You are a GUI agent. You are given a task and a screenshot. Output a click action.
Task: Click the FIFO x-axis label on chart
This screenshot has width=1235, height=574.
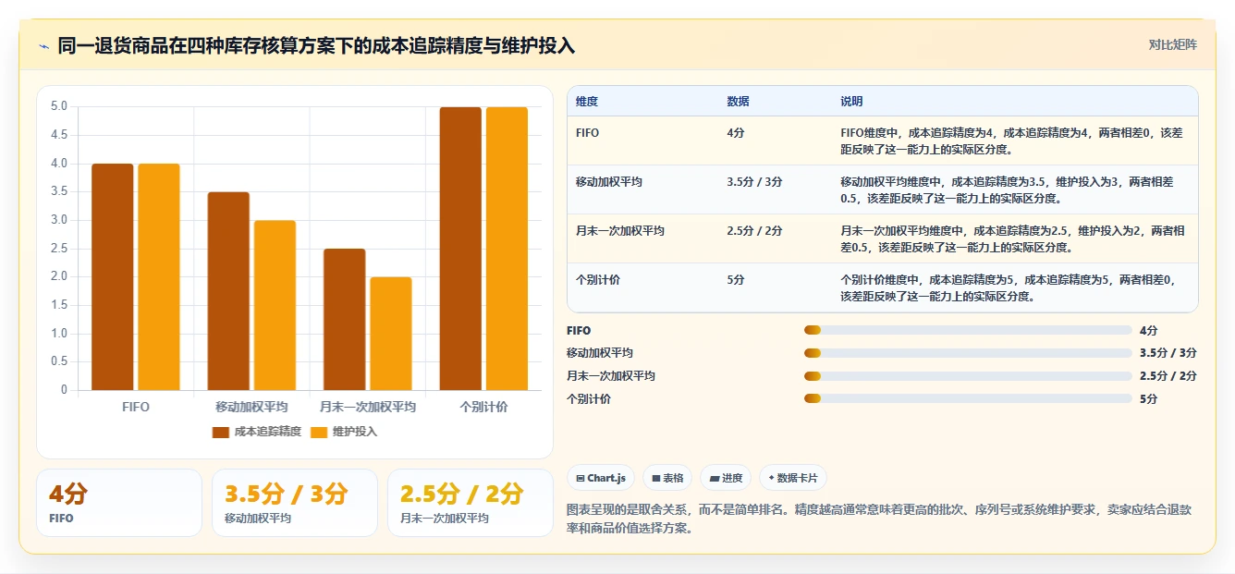pyautogui.click(x=136, y=407)
